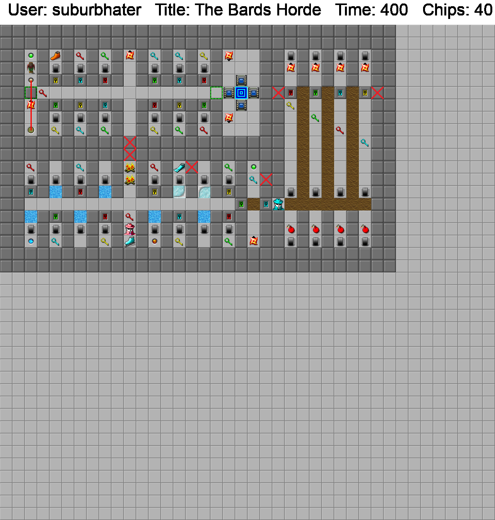
Task: Click the "Time: 400" counter text
Action: pyautogui.click(x=371, y=10)
